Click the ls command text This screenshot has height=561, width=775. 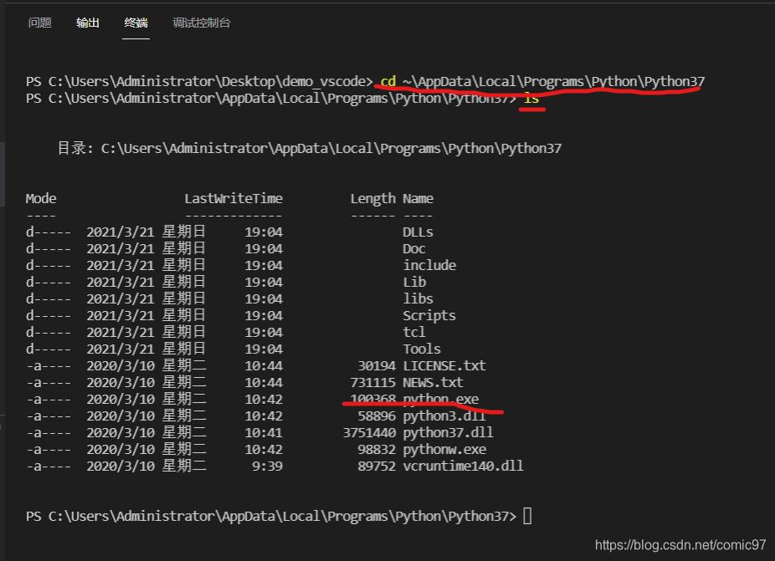tap(531, 99)
